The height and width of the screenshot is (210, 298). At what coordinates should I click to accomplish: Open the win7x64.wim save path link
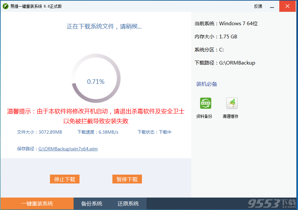tap(68, 149)
